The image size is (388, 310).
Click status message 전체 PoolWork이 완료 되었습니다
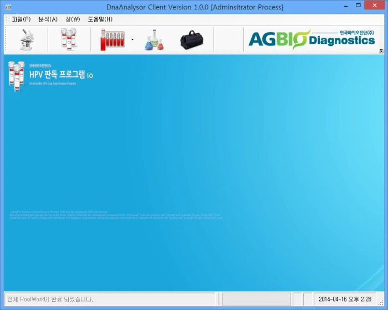51,299
